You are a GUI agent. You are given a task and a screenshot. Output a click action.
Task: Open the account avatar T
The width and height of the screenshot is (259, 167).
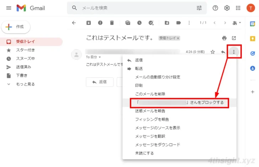(250, 8)
